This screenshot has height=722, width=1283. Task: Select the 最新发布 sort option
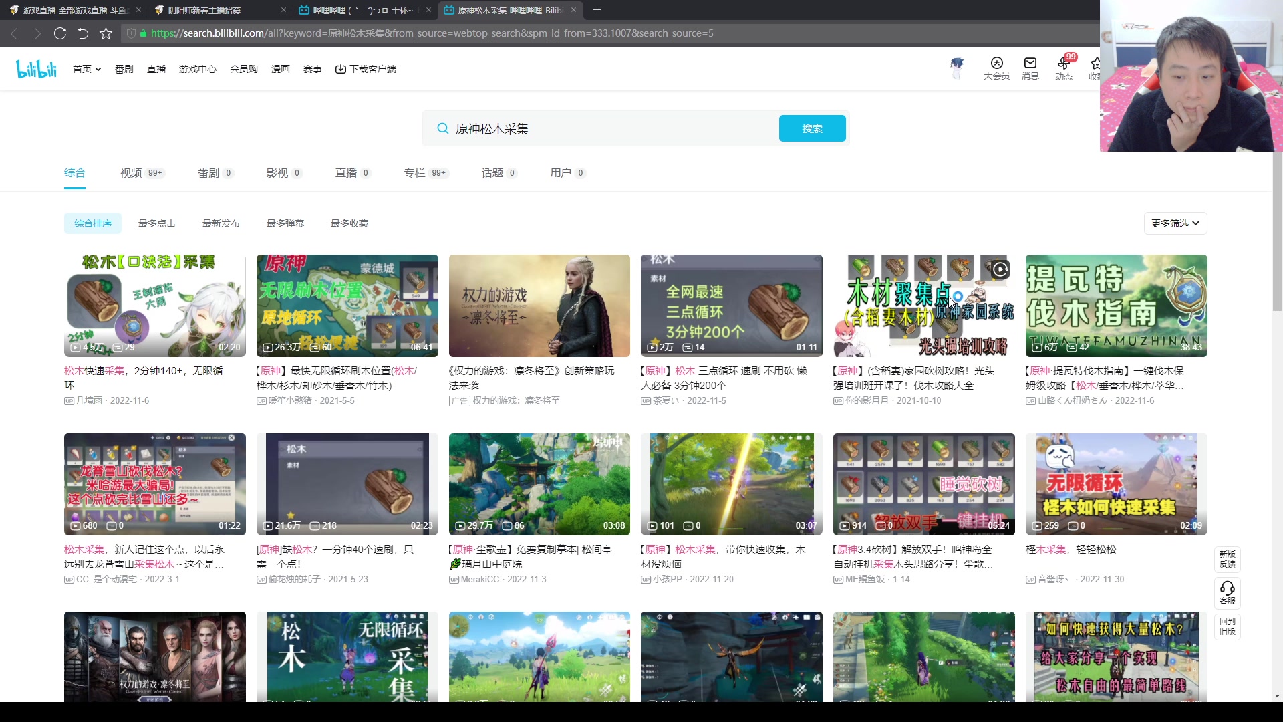[x=221, y=223]
